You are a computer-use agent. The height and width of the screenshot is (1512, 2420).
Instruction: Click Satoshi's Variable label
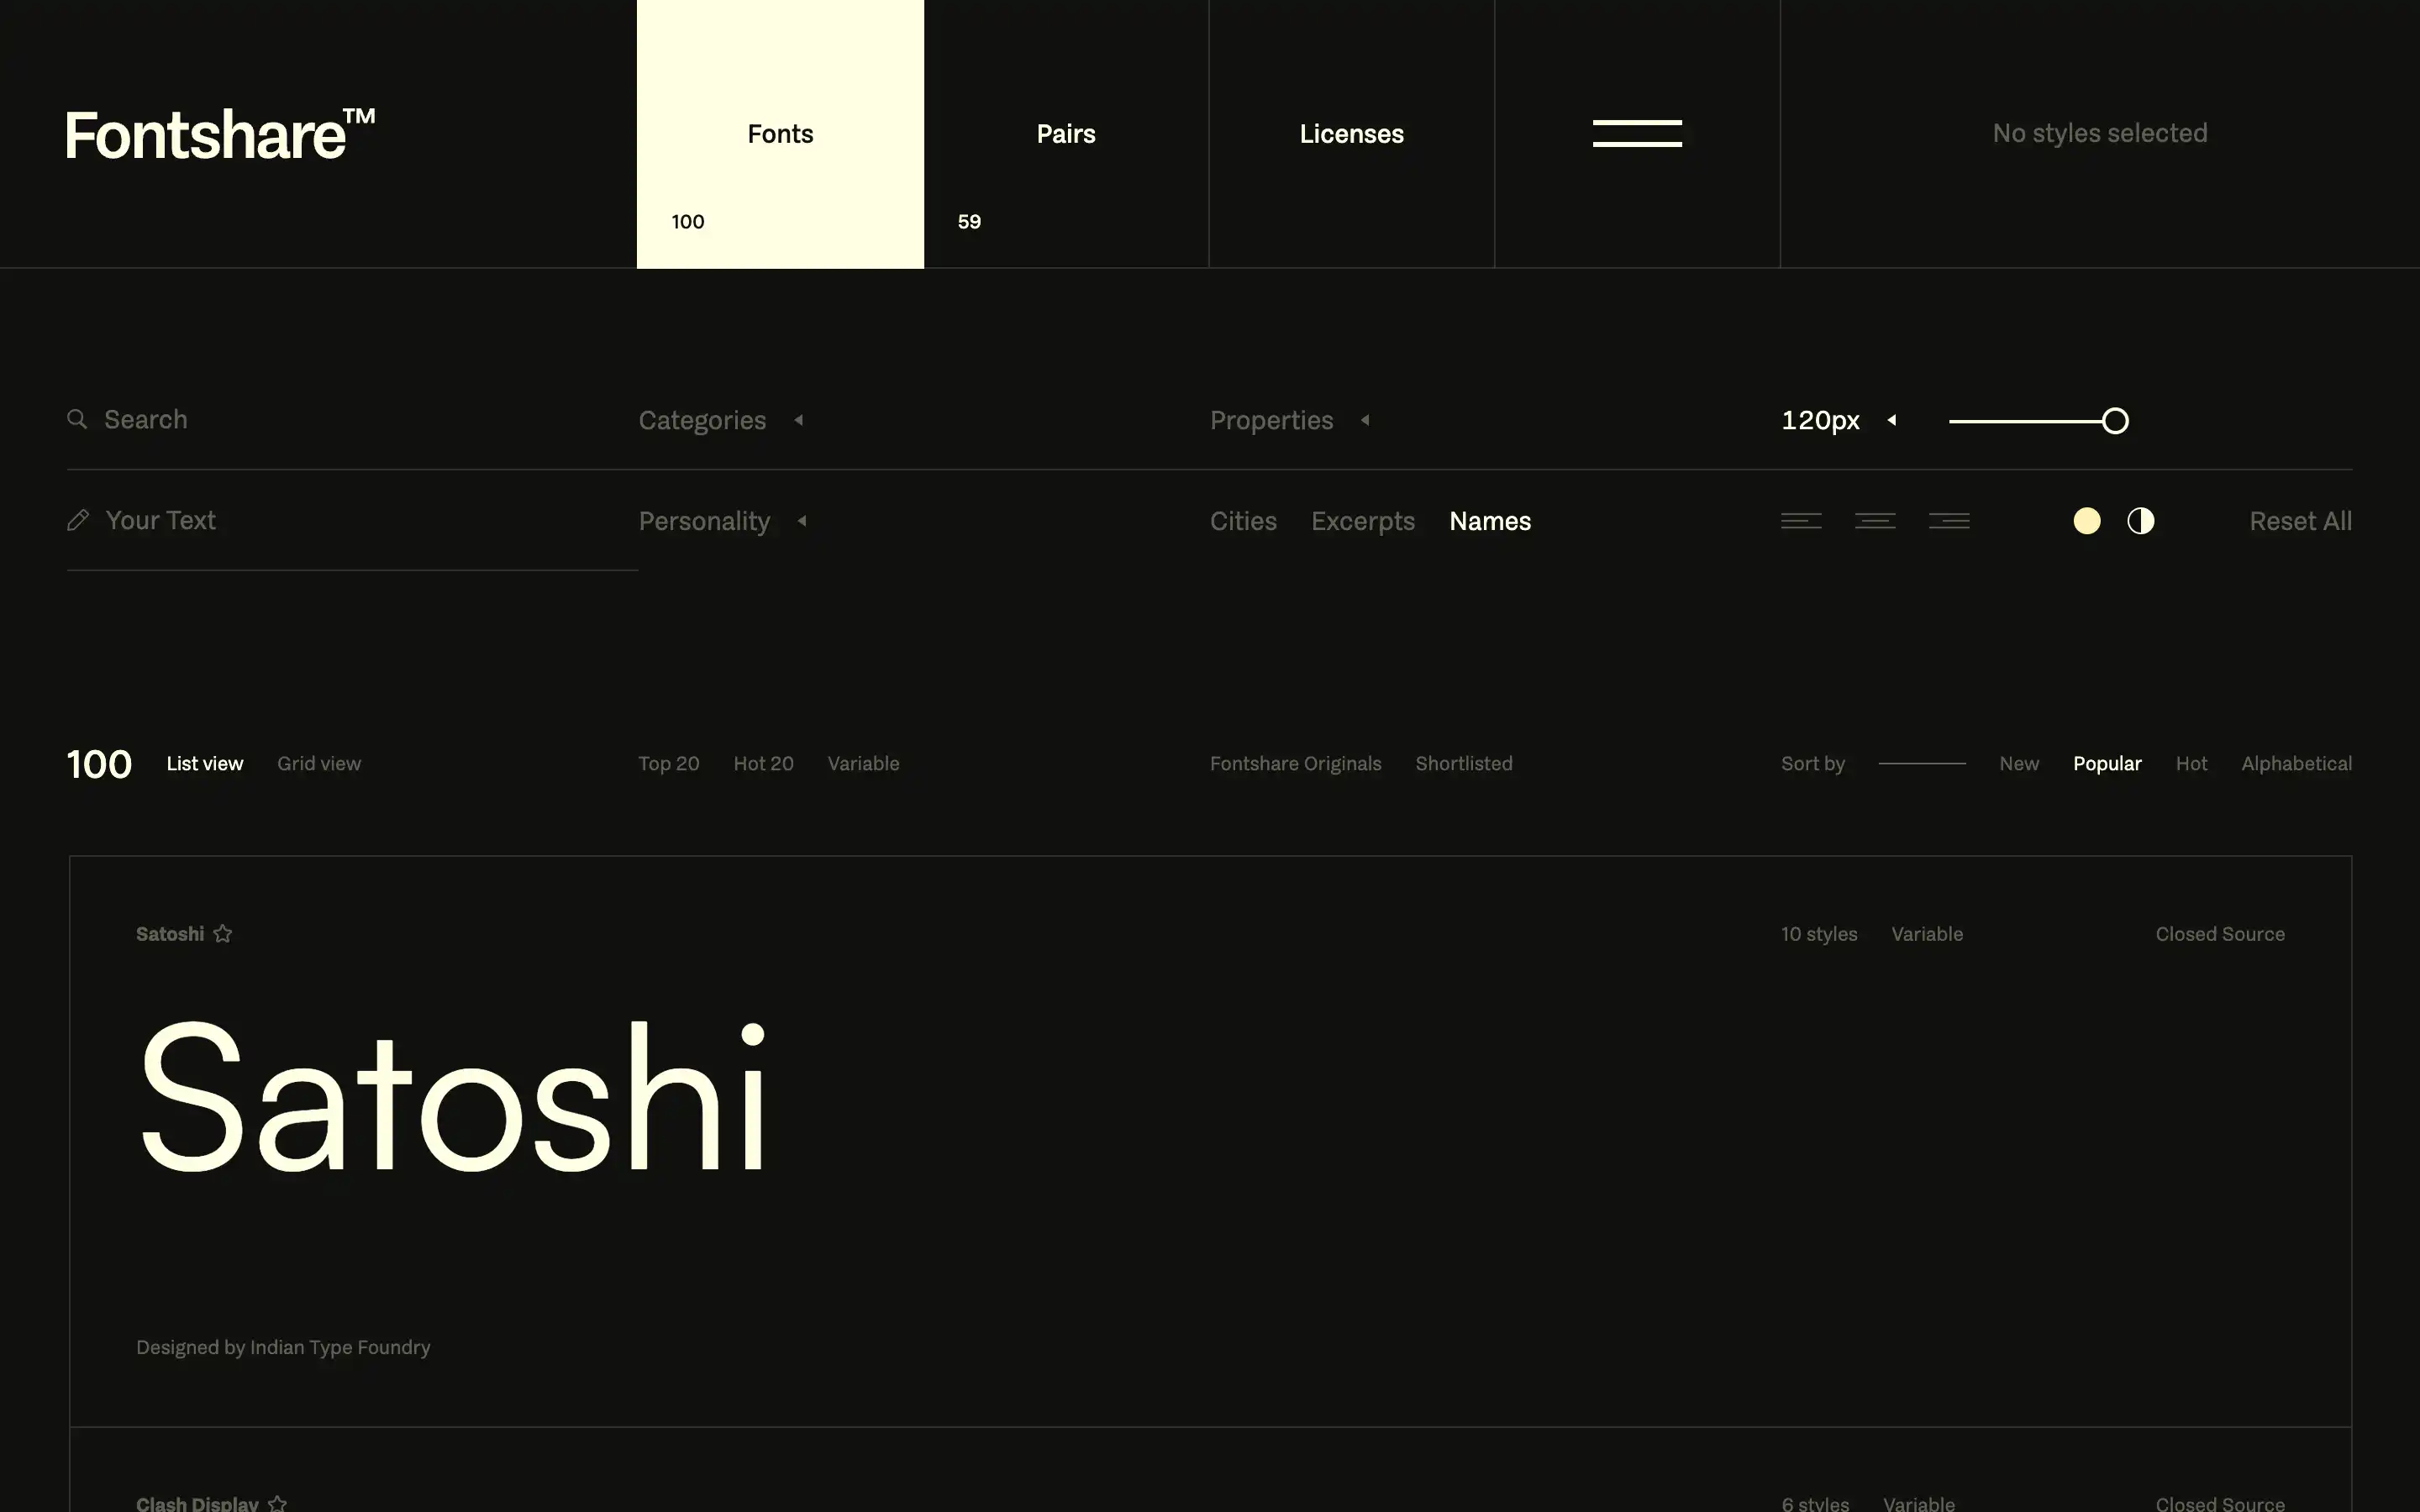pyautogui.click(x=1927, y=934)
